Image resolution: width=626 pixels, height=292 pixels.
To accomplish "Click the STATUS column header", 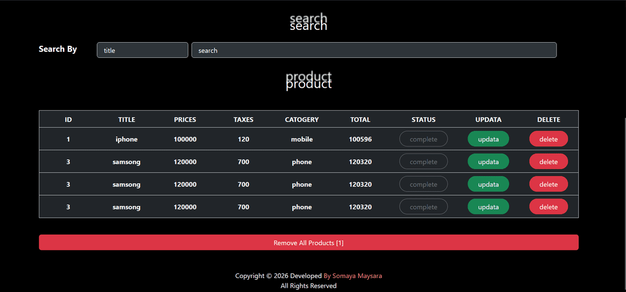I will [424, 119].
